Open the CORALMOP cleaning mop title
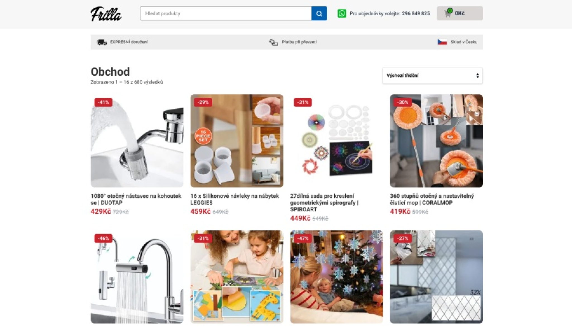 (x=432, y=199)
